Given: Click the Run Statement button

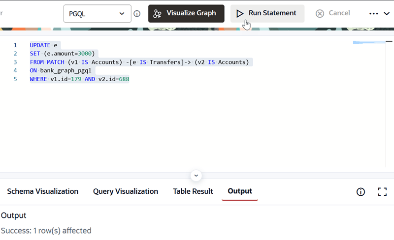Looking at the screenshot, I should click(267, 14).
